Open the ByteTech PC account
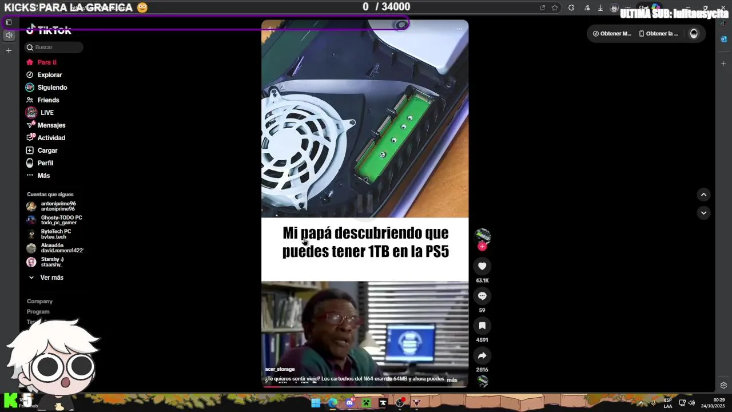The image size is (732, 412). (49, 234)
